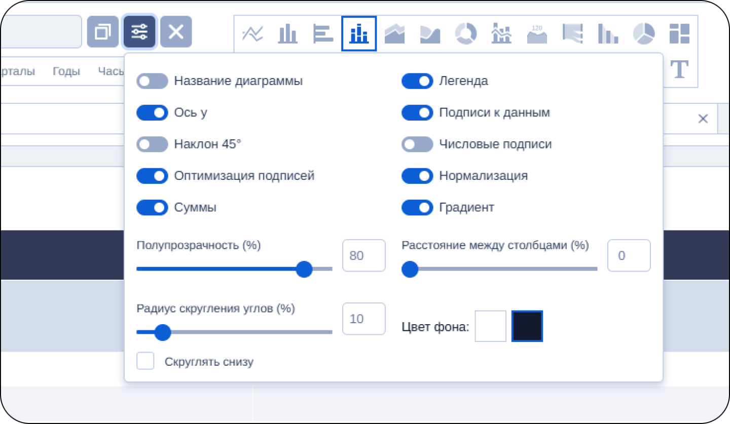Choose the horizontal bar chart icon
Screen dimensions: 730x424
point(323,34)
